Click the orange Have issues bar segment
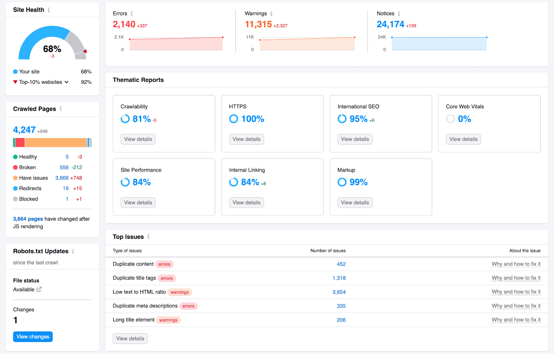The width and height of the screenshot is (554, 354). pyautogui.click(x=56, y=143)
